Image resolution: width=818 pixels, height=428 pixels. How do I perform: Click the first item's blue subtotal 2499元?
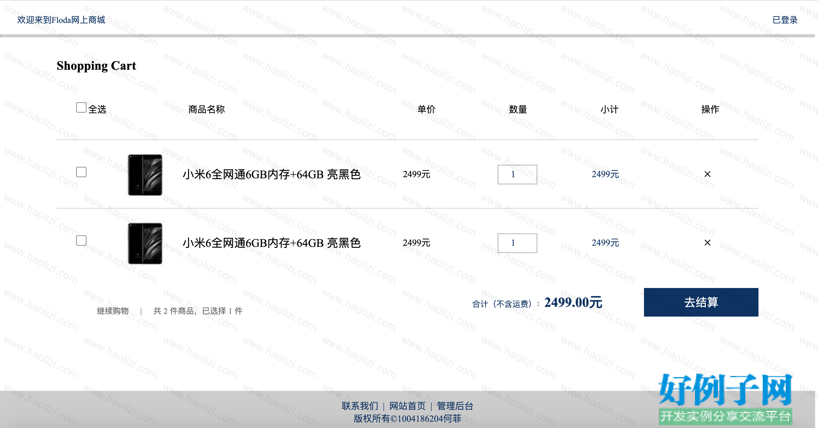coord(605,174)
